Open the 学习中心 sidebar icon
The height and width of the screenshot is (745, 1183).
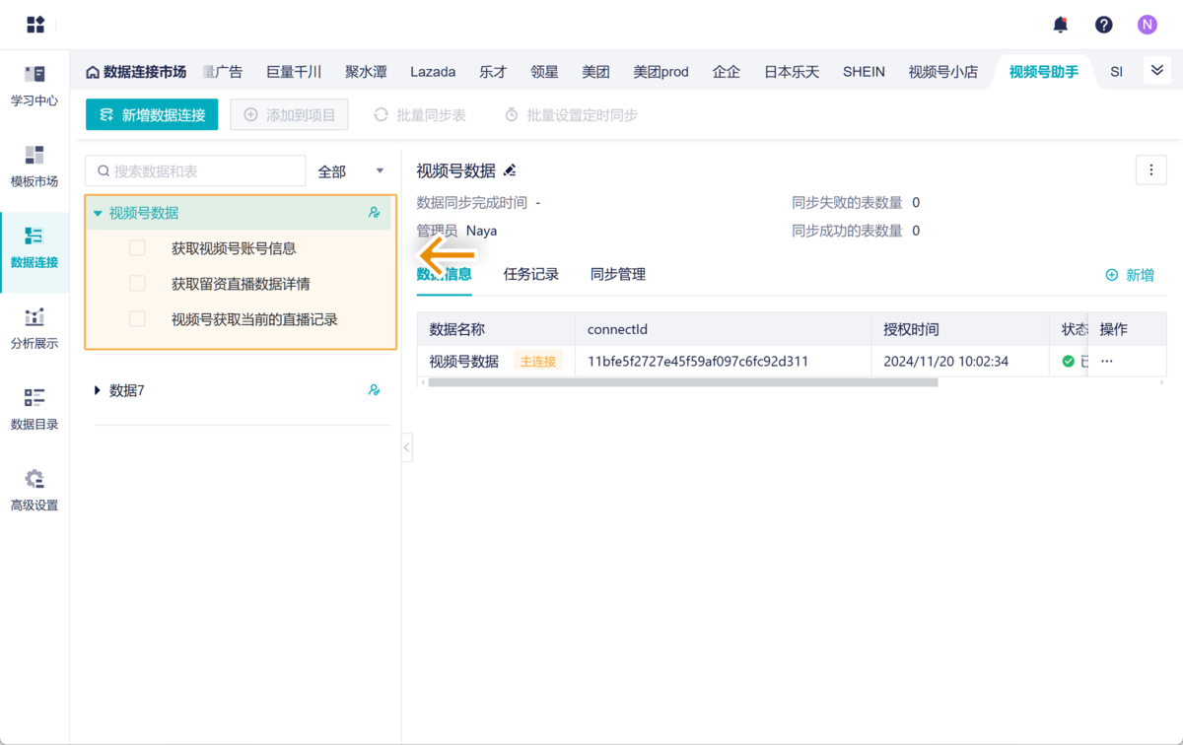click(x=34, y=89)
